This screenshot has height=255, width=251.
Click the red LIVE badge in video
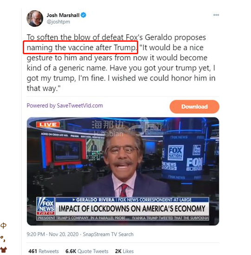tap(48, 125)
